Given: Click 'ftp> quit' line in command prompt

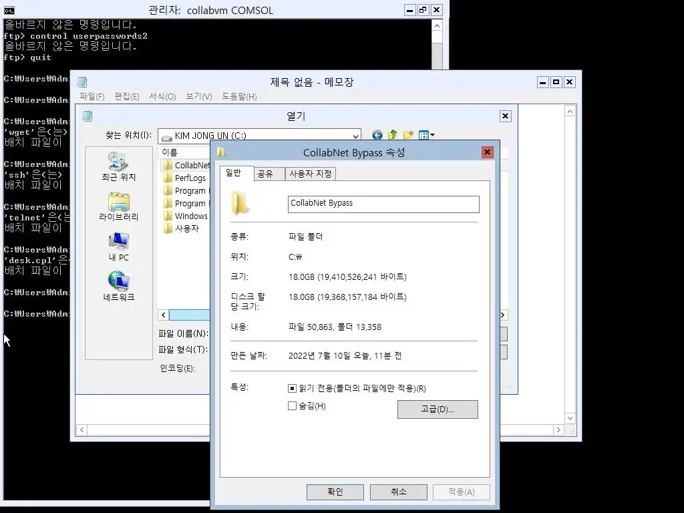Looking at the screenshot, I should click(x=27, y=57).
